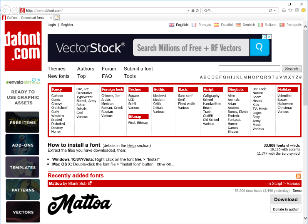The height and width of the screenshot is (224, 308).
Task: Open the address bar history dropdown arrow
Action: tap(188, 11)
